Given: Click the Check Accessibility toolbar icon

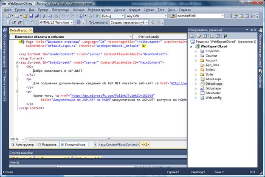Looking at the screenshot, I should (x=79, y=22).
